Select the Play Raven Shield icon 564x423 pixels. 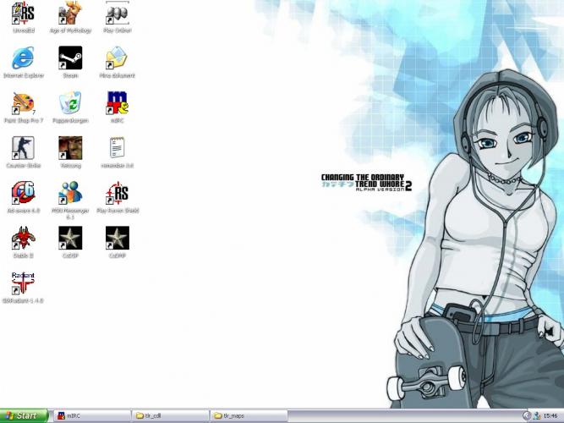pos(117,194)
